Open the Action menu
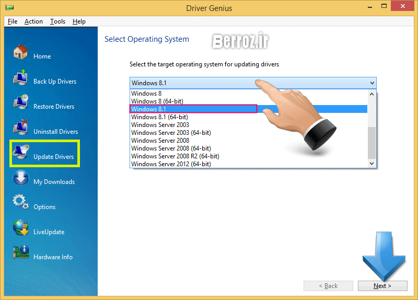This screenshot has height=300, width=418. click(33, 21)
